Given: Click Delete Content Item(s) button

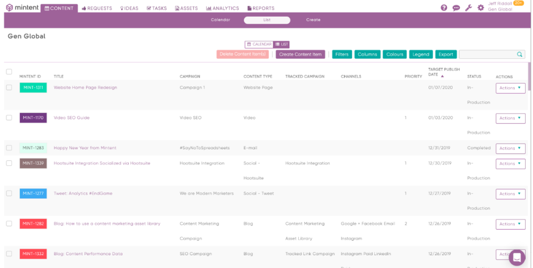Looking at the screenshot, I should (x=243, y=54).
